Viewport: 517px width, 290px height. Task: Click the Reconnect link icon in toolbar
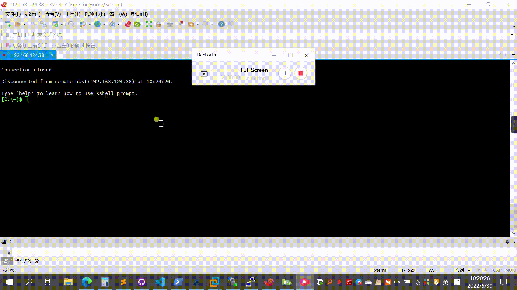coord(43,24)
